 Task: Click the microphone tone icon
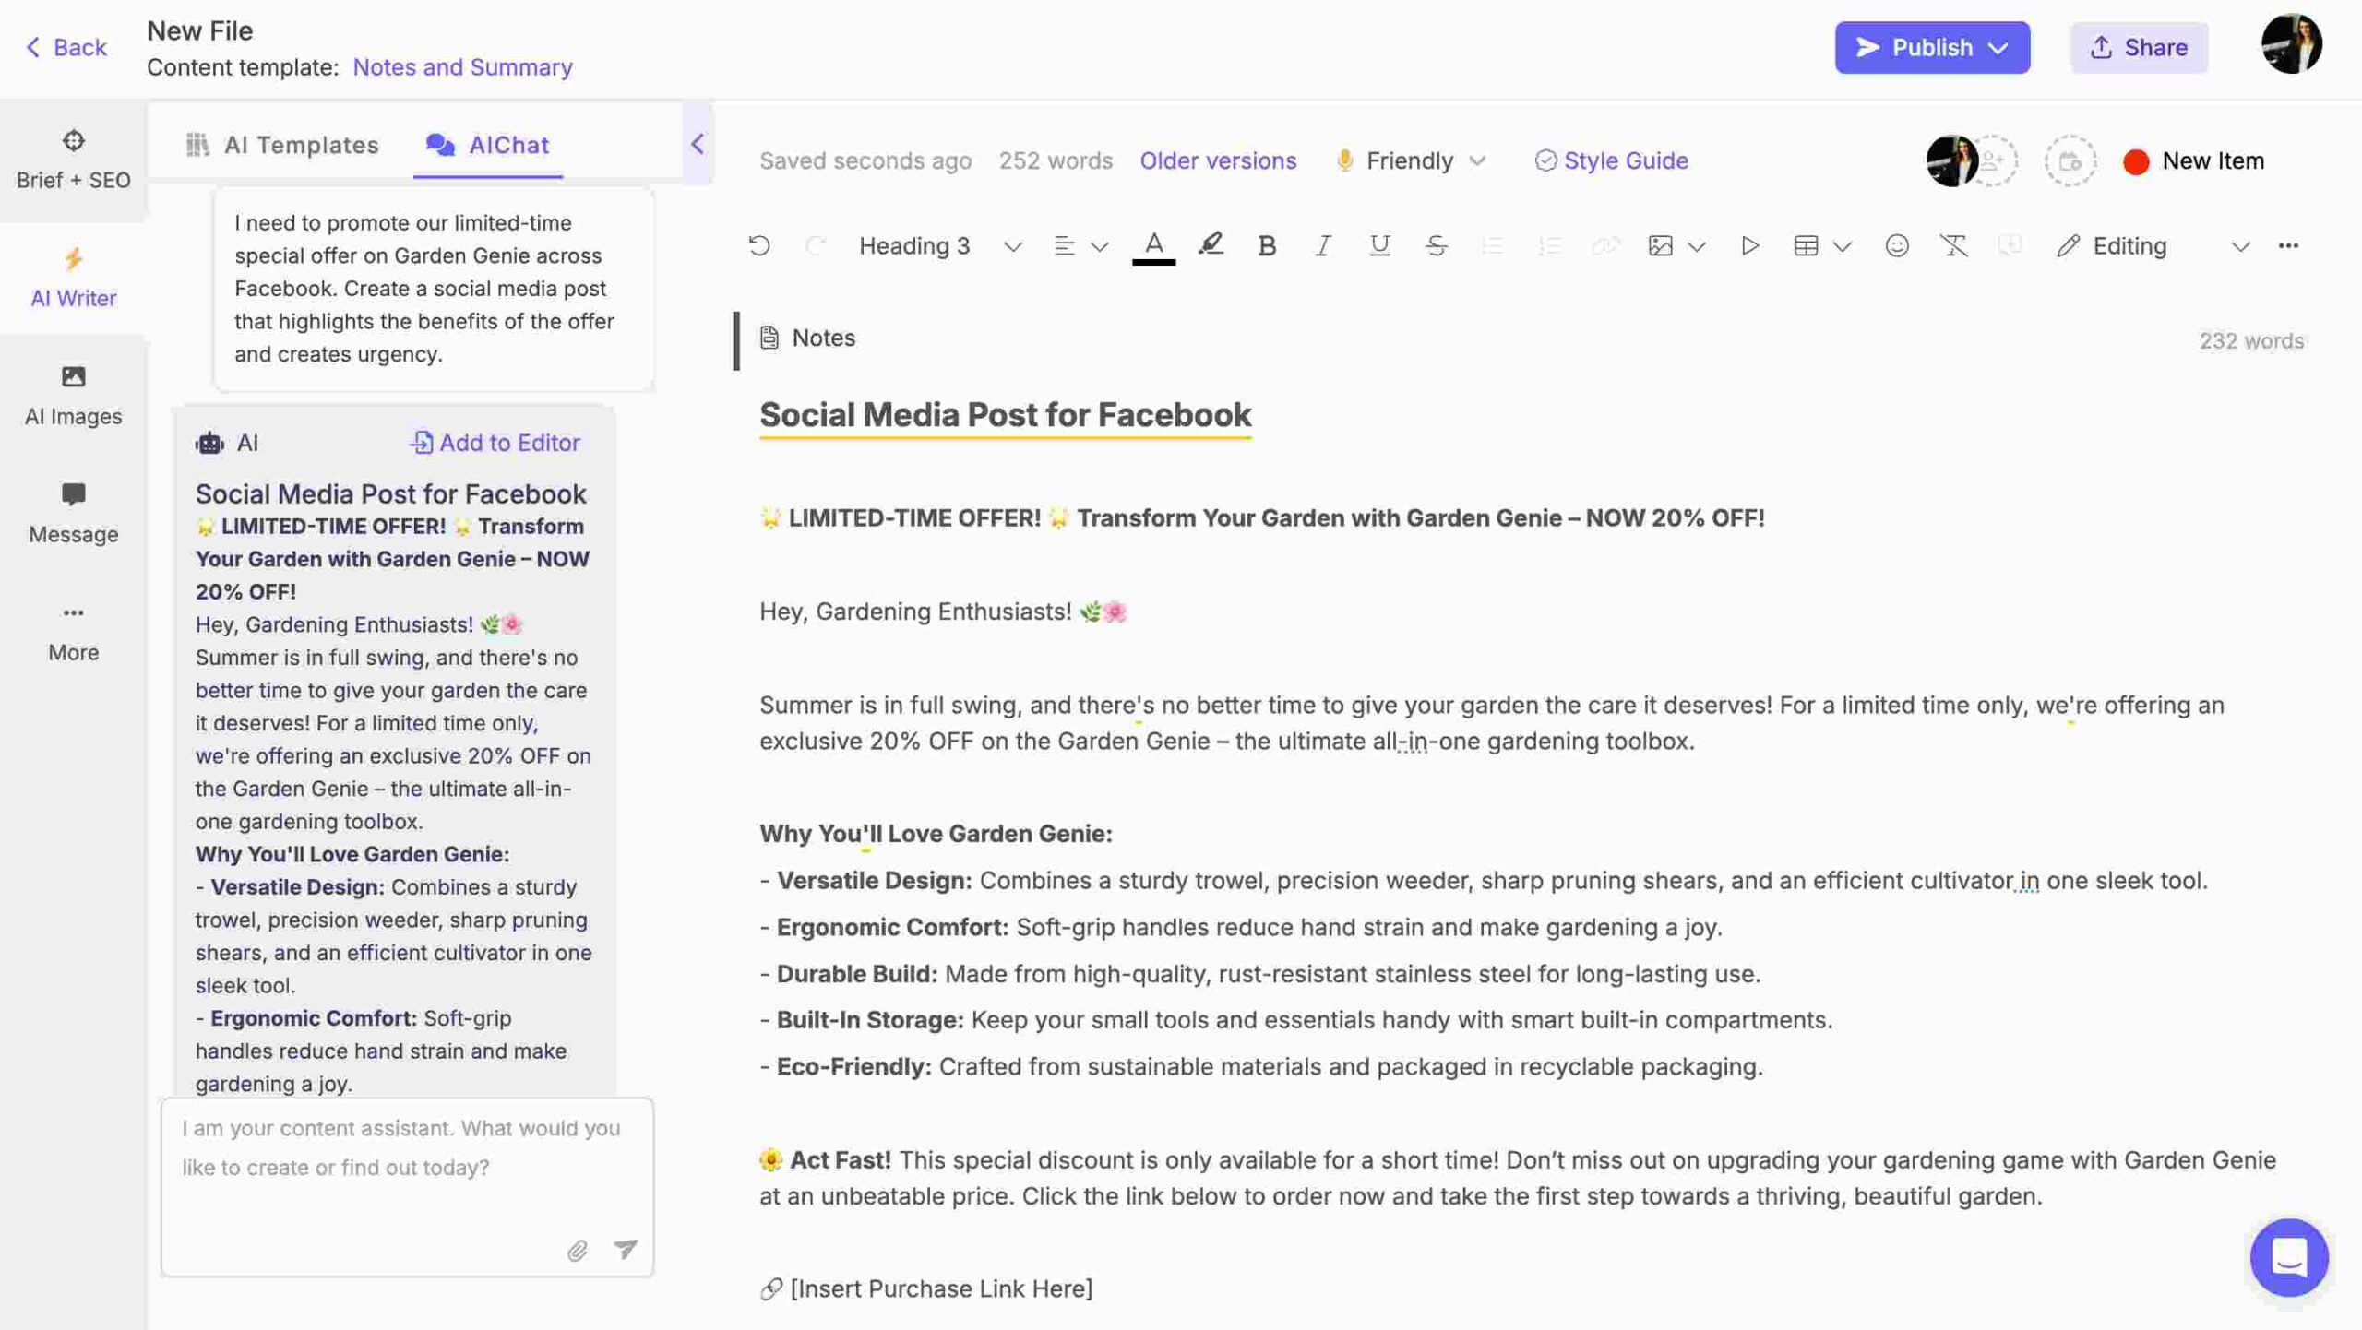[x=1345, y=160]
